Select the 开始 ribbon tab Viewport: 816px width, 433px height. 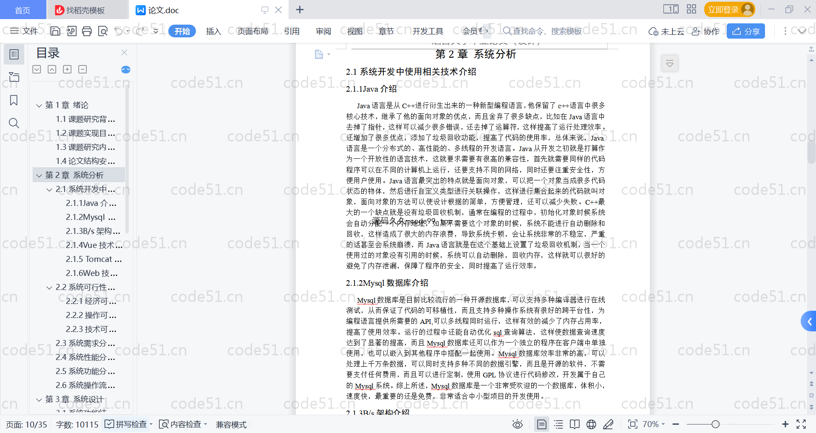pyautogui.click(x=182, y=31)
